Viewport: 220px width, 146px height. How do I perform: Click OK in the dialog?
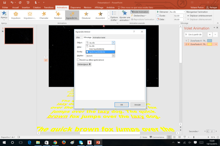121,105
